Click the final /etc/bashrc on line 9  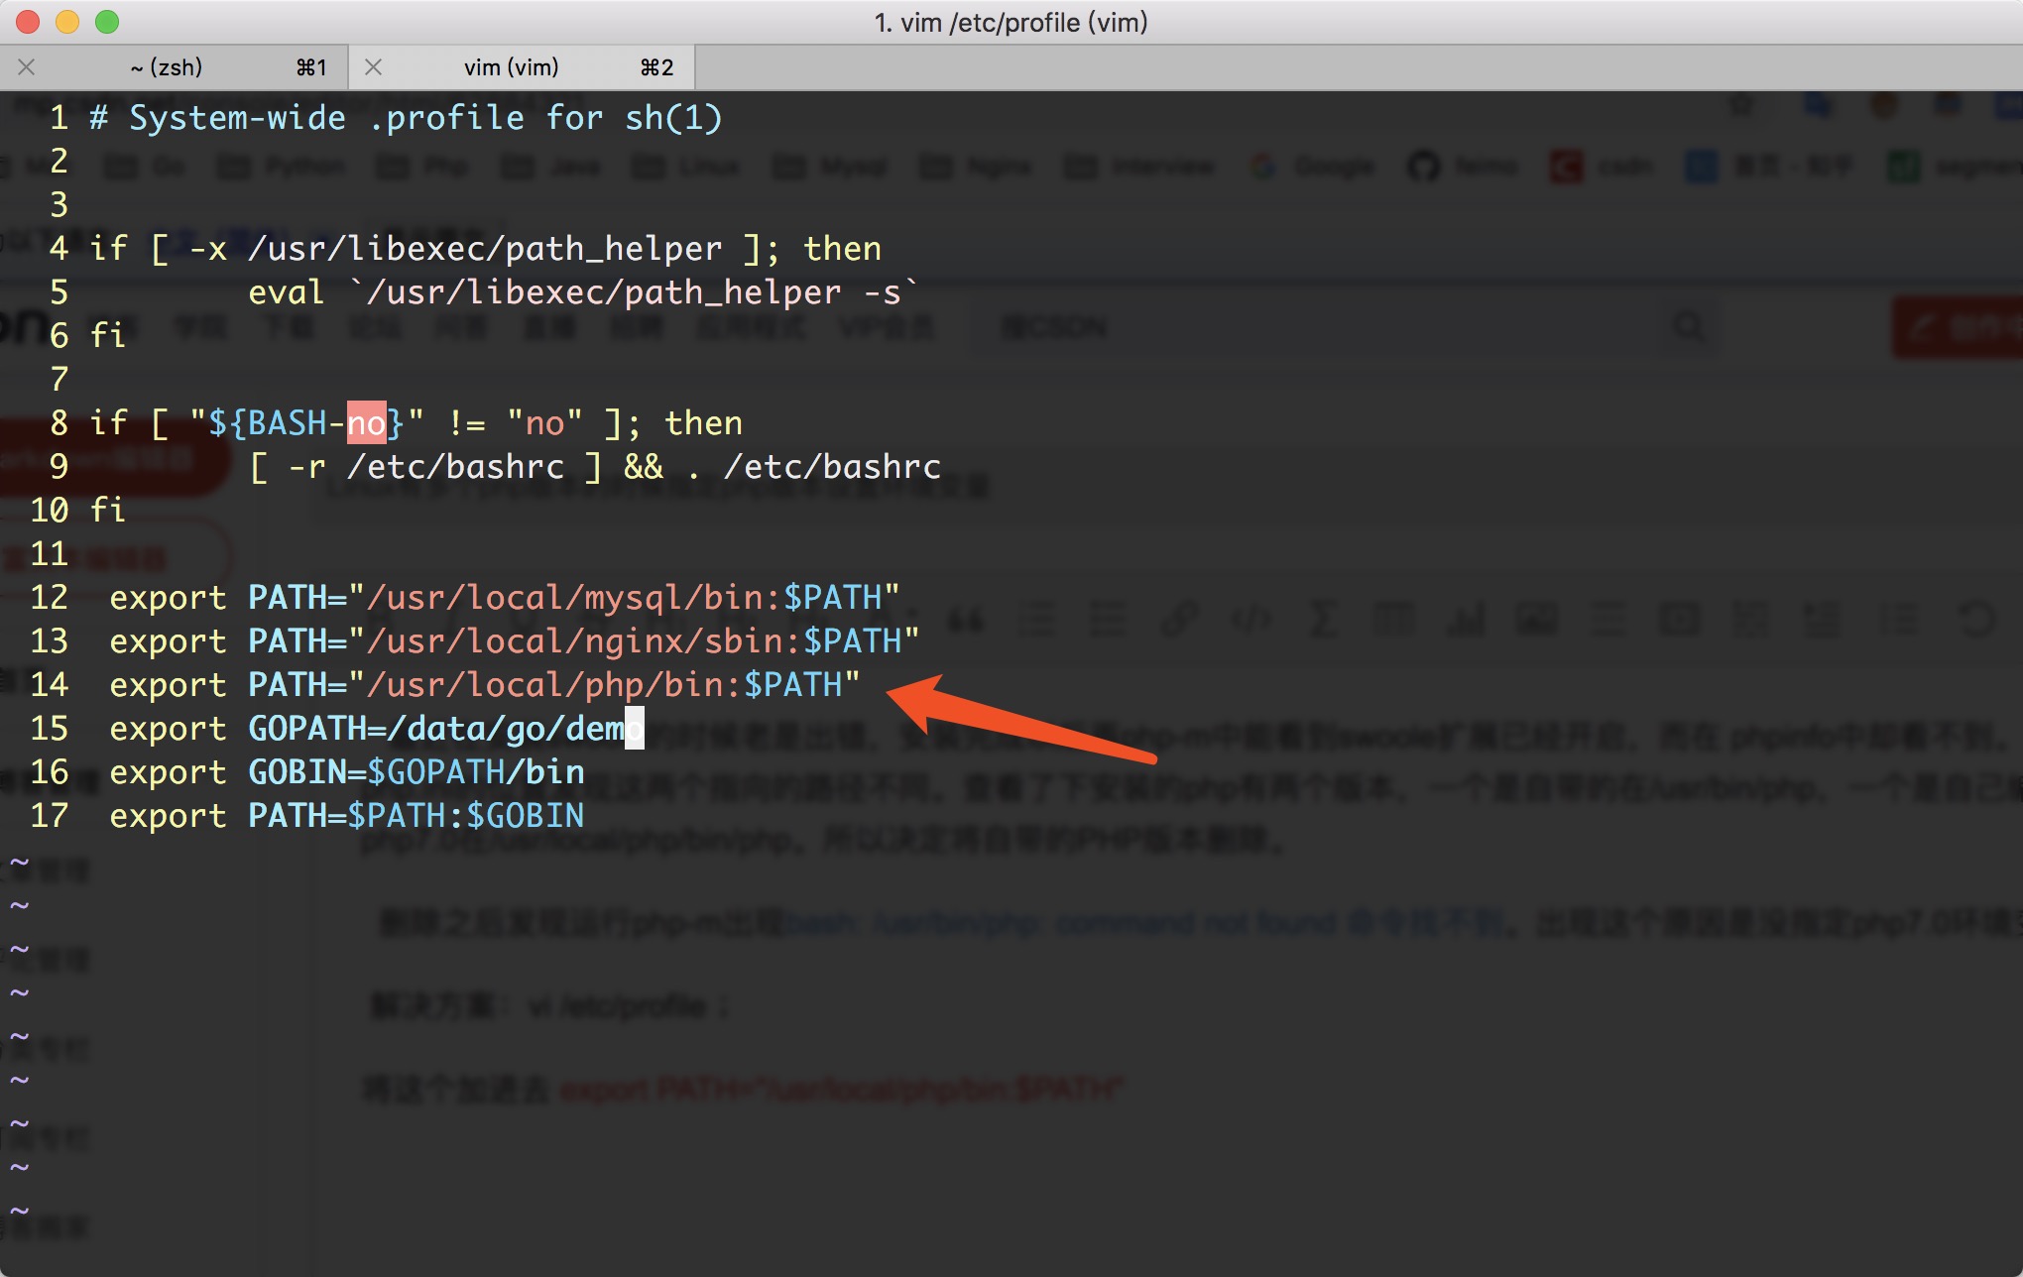coord(832,467)
